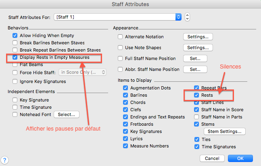
Task: Uncheck the Fretboards item
Action: coord(126,124)
